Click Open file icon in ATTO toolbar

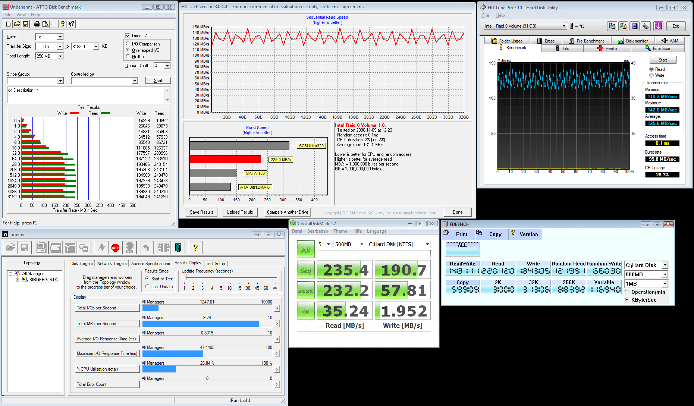pos(17,24)
